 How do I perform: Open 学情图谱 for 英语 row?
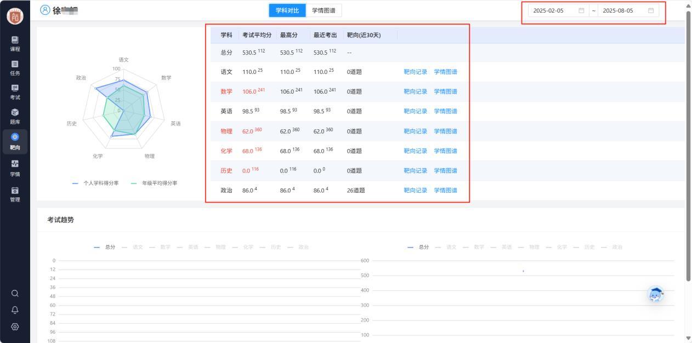pyautogui.click(x=445, y=111)
